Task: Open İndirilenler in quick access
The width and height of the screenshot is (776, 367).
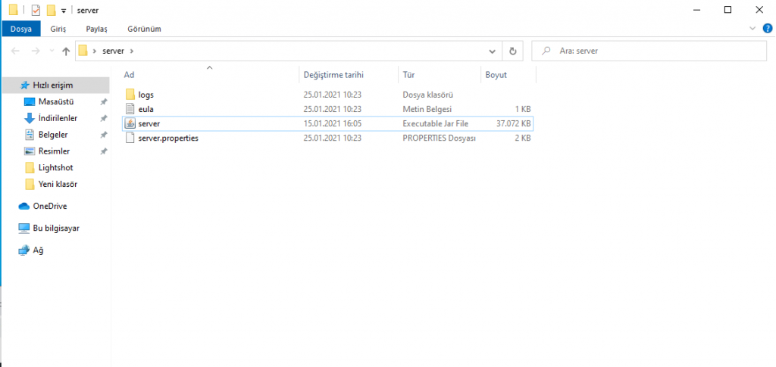Action: point(58,118)
